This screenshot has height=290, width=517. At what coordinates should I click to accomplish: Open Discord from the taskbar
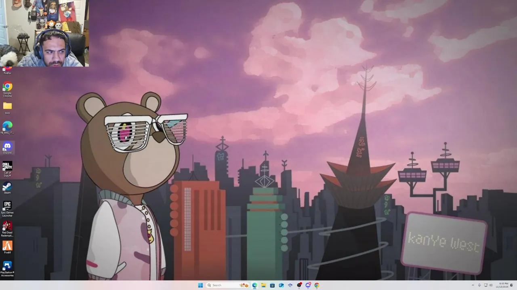tap(308, 285)
